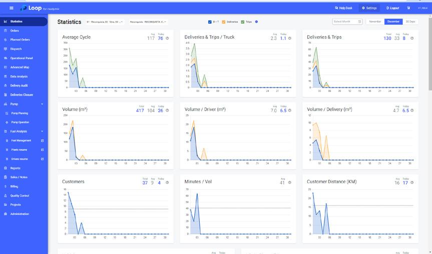Click the Data Analysis icon
Image resolution: width=432 pixels, height=254 pixels.
5,76
